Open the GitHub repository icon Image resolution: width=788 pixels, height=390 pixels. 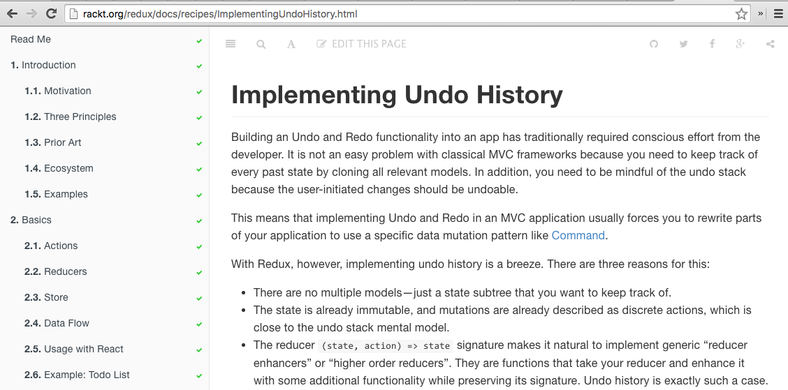tap(653, 44)
